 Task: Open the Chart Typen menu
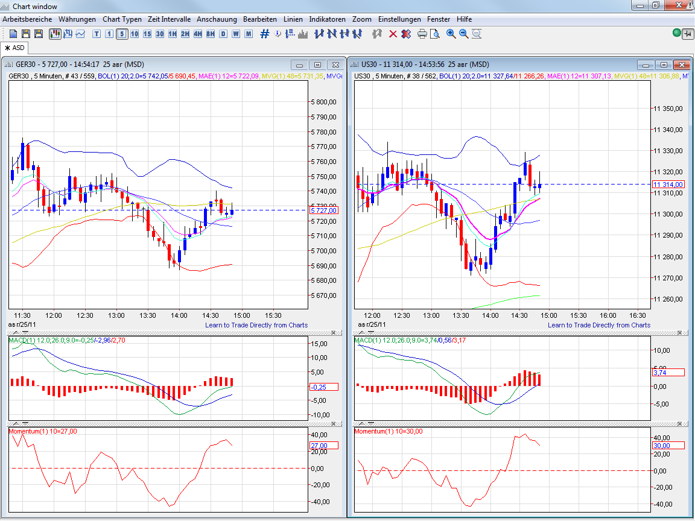[122, 19]
